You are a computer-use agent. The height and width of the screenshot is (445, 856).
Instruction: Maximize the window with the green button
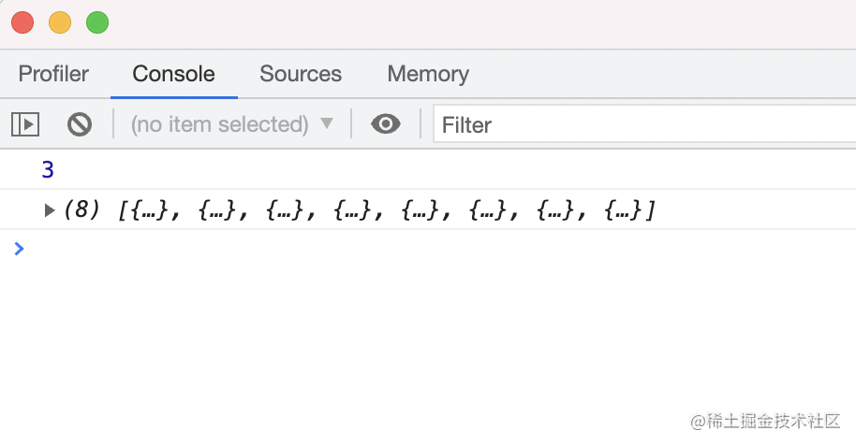97,22
